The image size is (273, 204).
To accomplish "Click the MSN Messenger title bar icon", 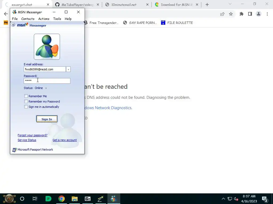I will (14, 12).
